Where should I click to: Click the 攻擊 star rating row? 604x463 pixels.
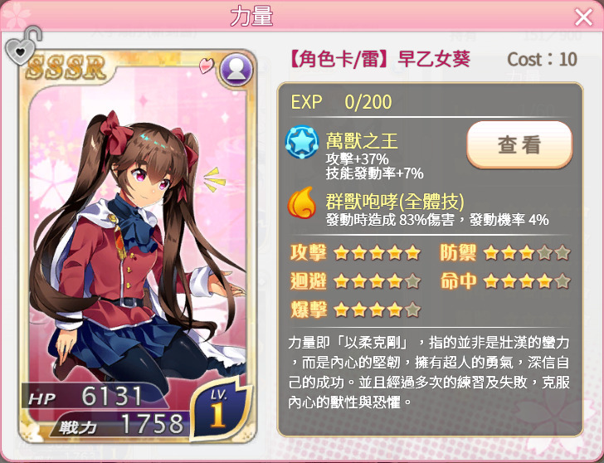[x=355, y=253]
